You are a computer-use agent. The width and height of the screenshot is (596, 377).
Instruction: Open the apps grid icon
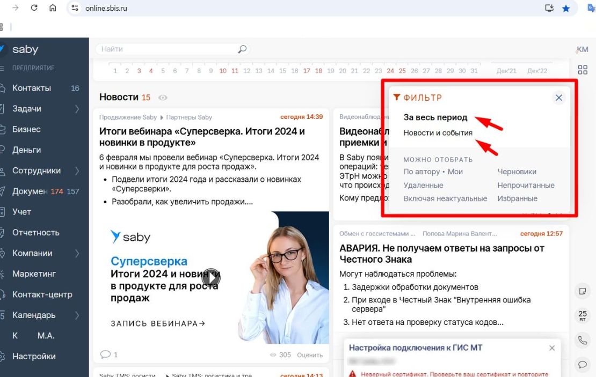click(583, 70)
